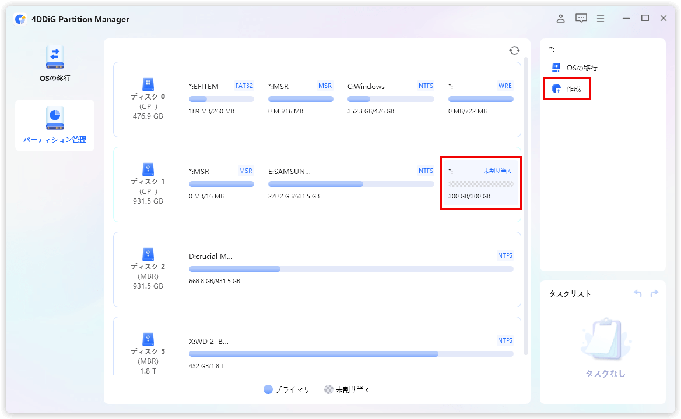Click the FAT32 file system tag

click(x=244, y=86)
